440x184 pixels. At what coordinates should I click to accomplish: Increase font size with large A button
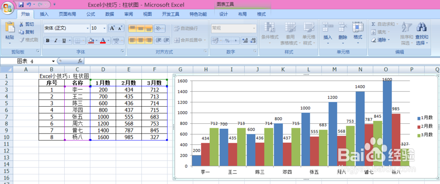click(112, 28)
